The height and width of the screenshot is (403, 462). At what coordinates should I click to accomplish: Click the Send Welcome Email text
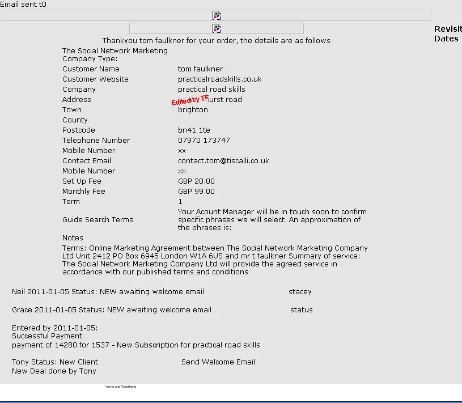click(218, 362)
